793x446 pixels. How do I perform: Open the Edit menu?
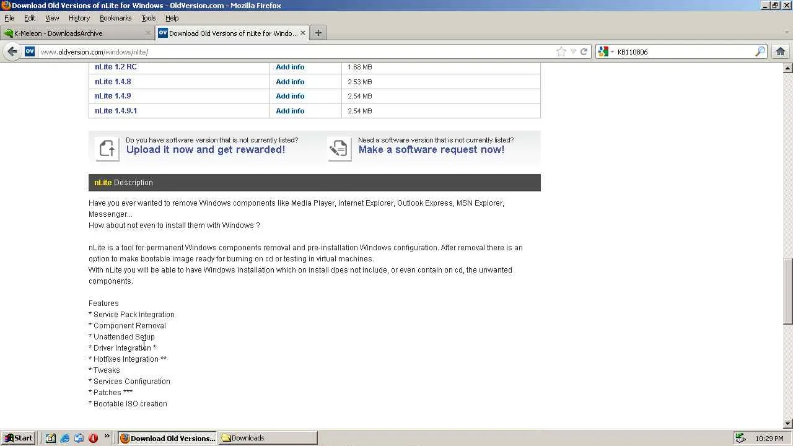[30, 18]
